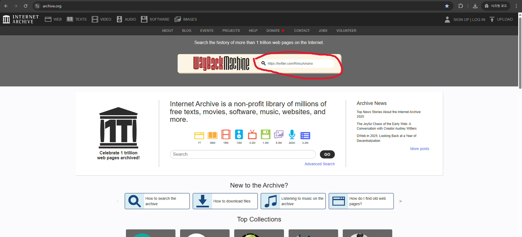Select the green software icon (1.3M)

(265, 135)
